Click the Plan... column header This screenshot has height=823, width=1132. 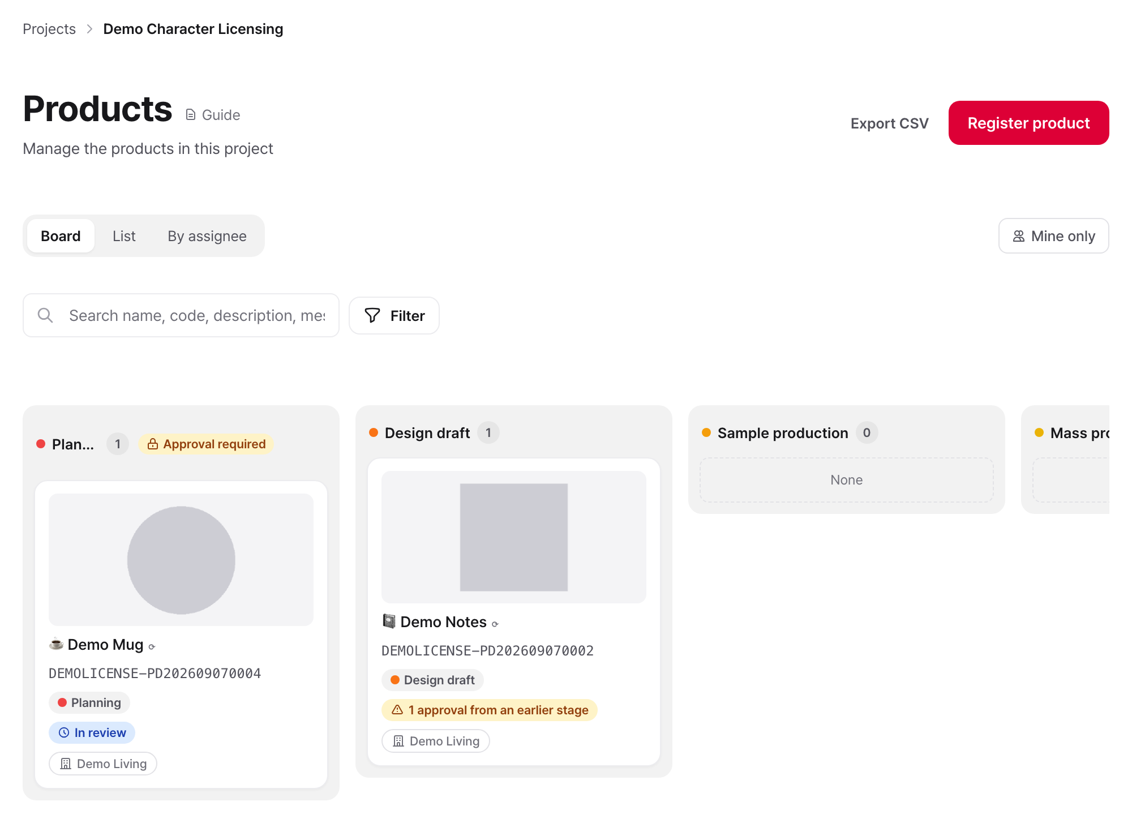click(73, 444)
